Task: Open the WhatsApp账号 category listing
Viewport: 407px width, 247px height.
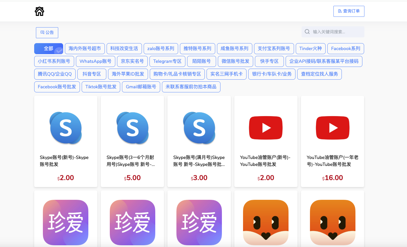Action: [96, 61]
